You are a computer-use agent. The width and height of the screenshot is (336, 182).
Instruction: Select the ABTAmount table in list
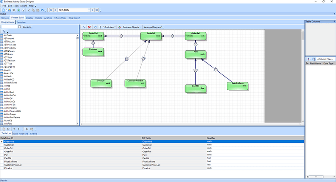click(9, 39)
